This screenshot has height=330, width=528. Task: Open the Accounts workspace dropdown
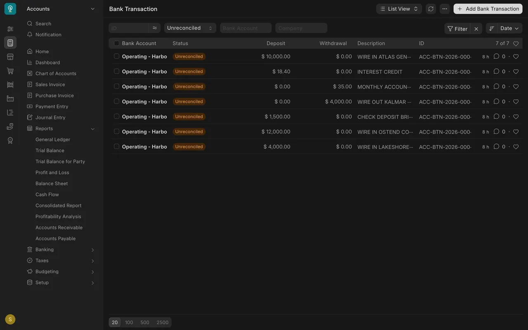click(61, 9)
